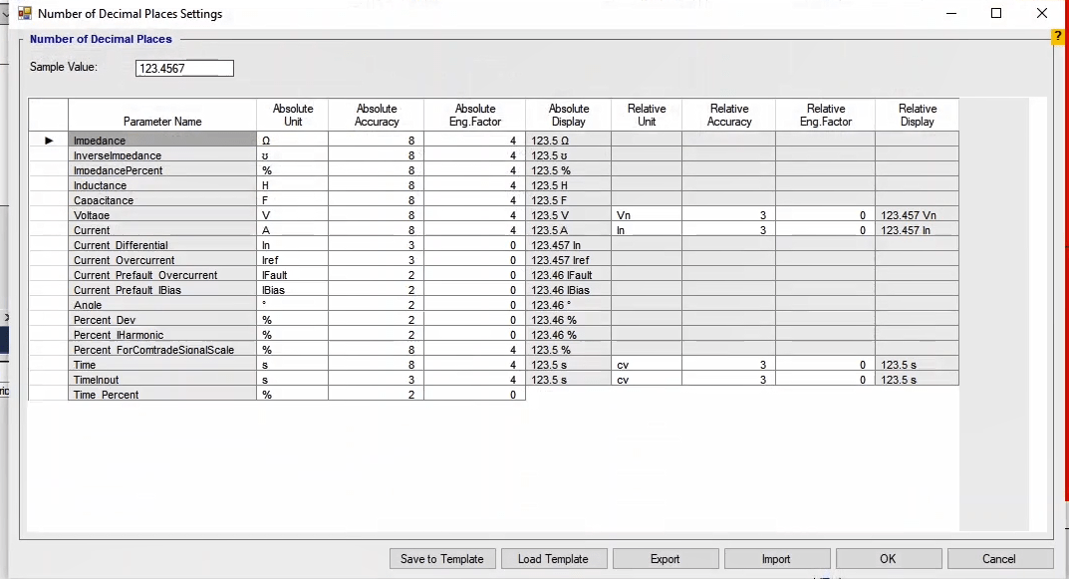Select Inductance absolute eng. factor cell
The image size is (1069, 579).
tap(474, 185)
